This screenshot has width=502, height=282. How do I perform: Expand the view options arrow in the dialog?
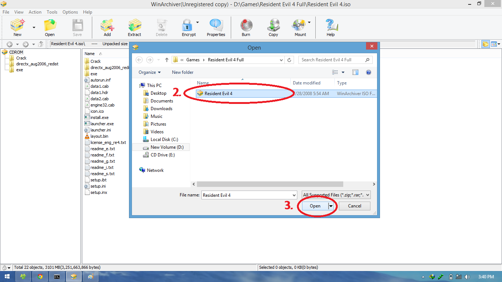(343, 72)
